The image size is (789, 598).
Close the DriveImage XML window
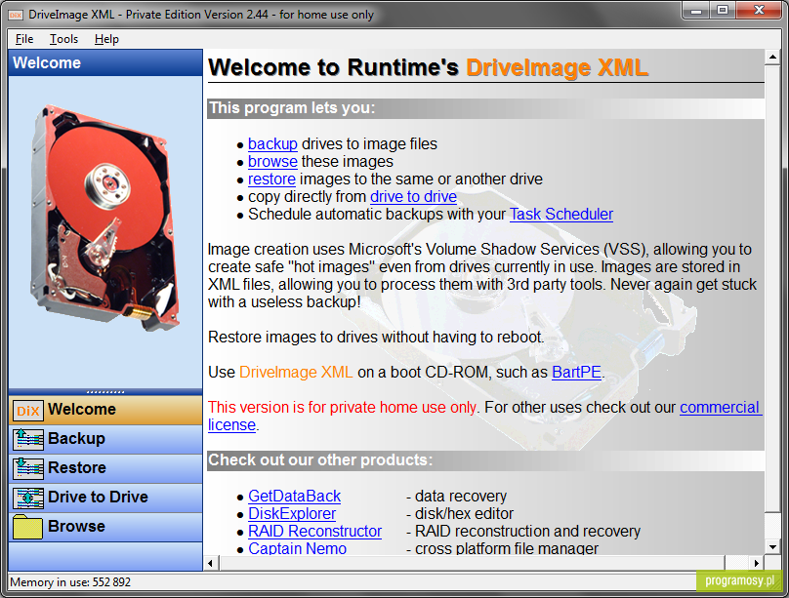760,11
